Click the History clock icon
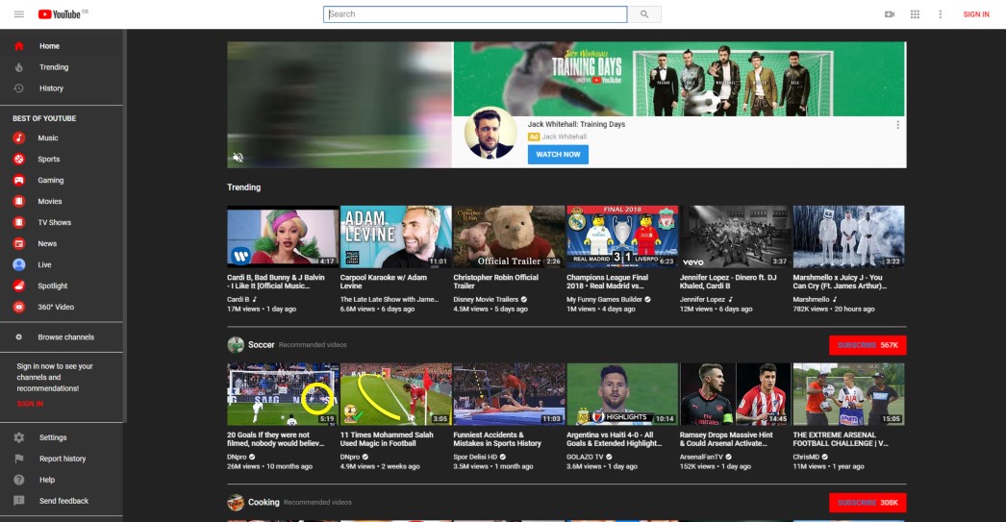The width and height of the screenshot is (1006, 522). [19, 88]
